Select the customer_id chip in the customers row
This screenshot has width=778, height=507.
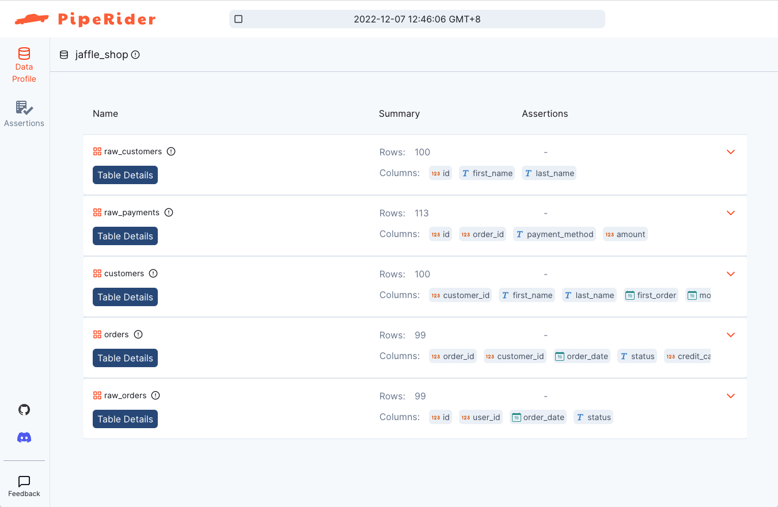tap(461, 295)
